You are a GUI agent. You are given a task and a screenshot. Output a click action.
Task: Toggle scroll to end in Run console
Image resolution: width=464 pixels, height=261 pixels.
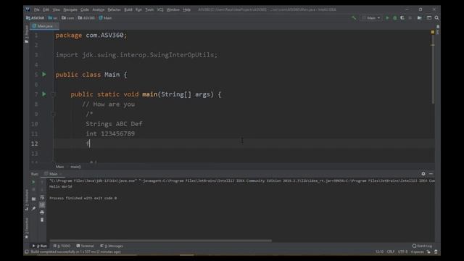42,204
